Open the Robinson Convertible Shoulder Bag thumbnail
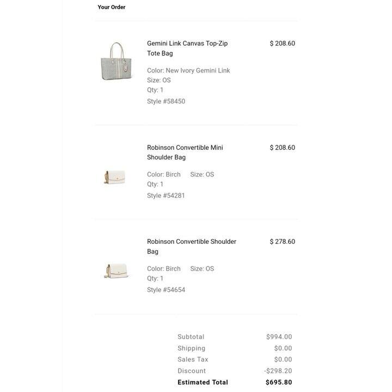The image size is (392, 392). (x=116, y=271)
